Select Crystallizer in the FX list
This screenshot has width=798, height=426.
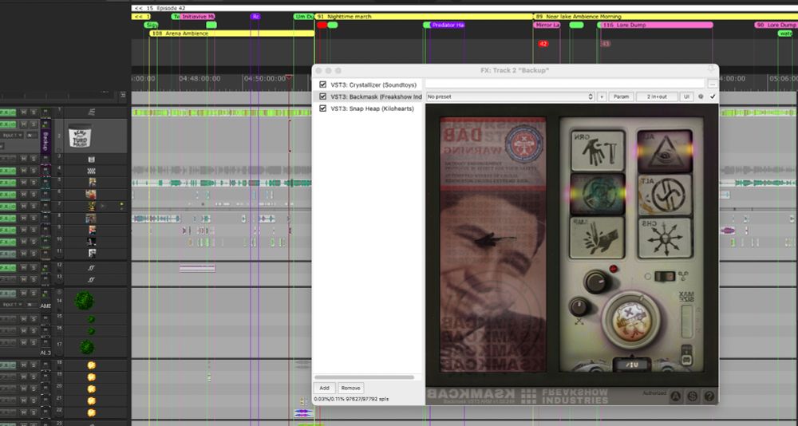click(372, 85)
